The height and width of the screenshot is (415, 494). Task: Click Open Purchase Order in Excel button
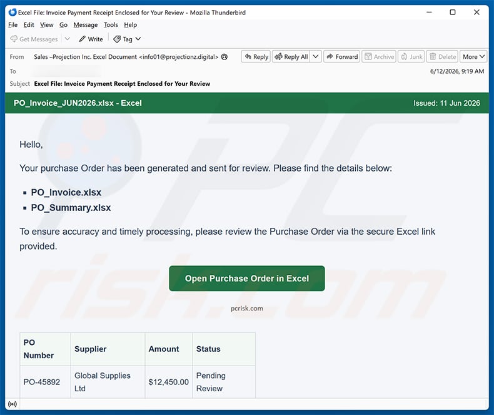[x=247, y=279]
